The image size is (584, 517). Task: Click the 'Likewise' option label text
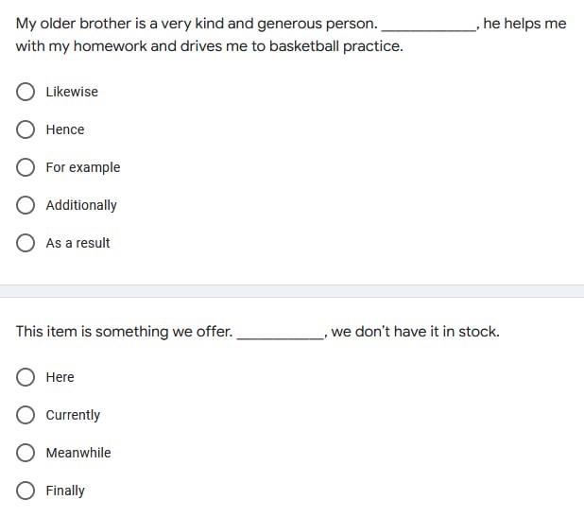[x=72, y=92]
